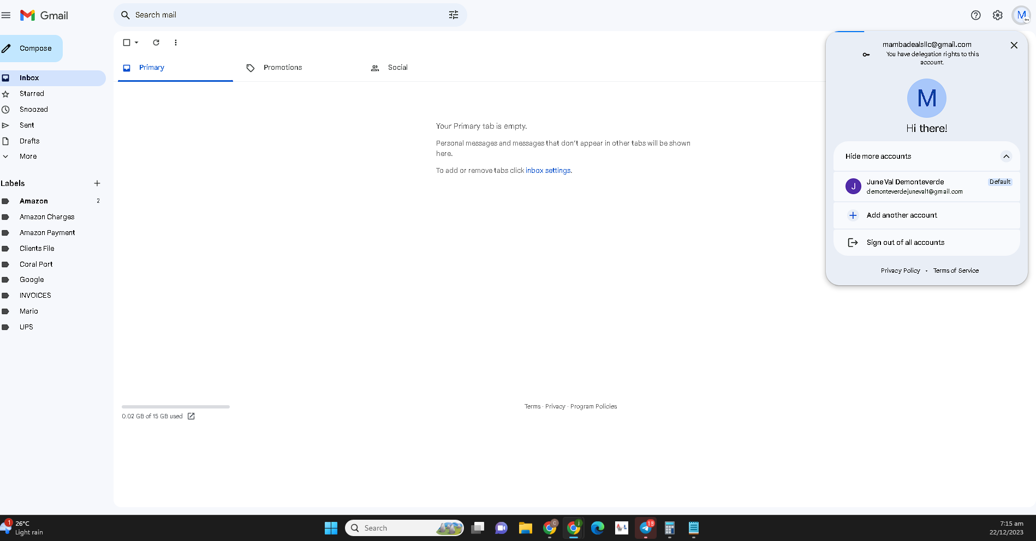The width and height of the screenshot is (1036, 541).
Task: Open the weather widget showing 26°C
Action: click(23, 528)
